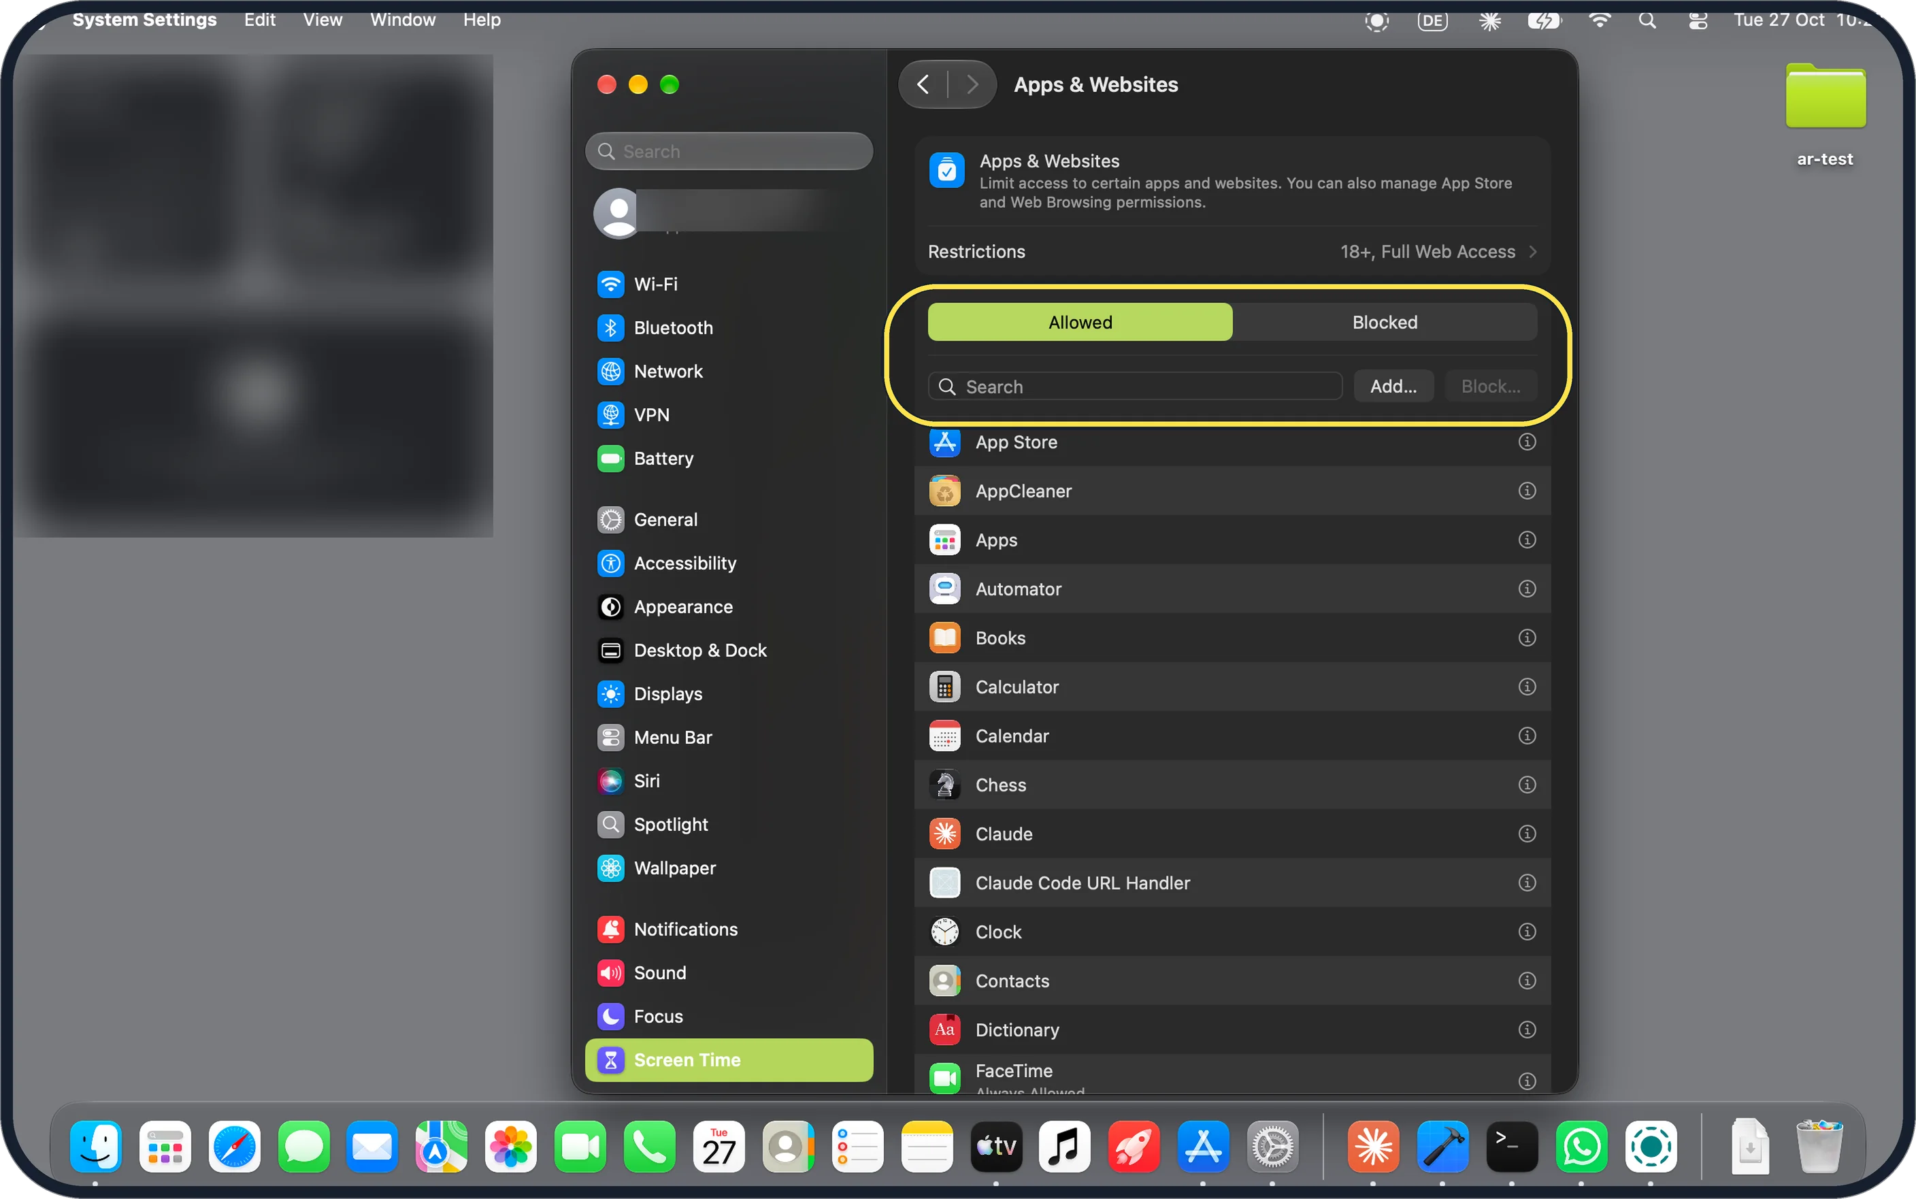Click the sidebar Search field
Viewport: 1916px width, 1199px height.
point(729,152)
